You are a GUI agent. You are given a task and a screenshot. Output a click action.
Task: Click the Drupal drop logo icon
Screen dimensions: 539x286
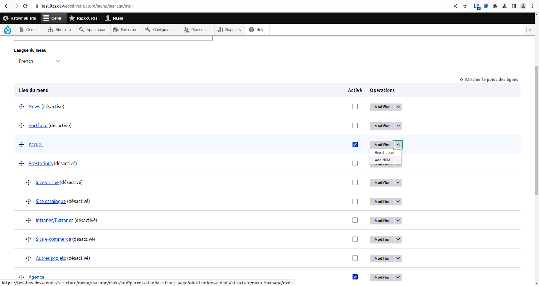8,30
